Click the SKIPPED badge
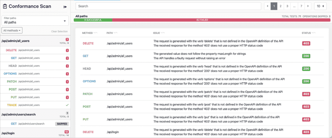This screenshot has width=332, height=138. 62,124
